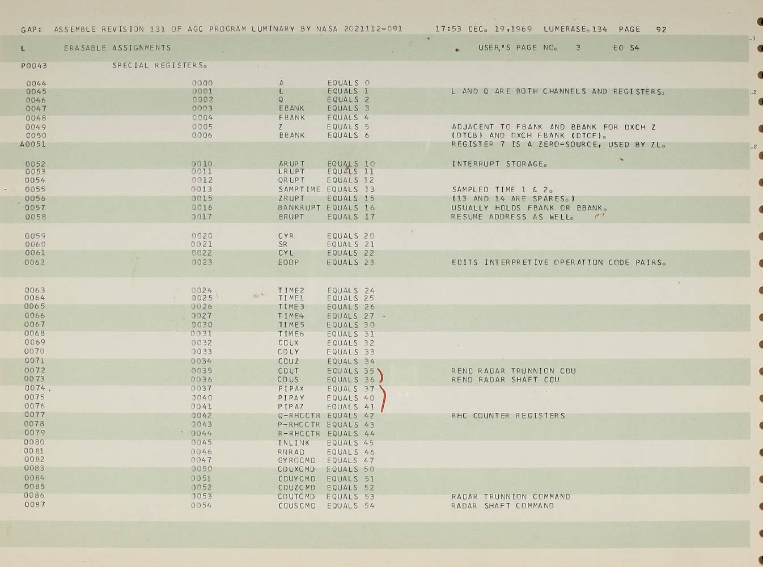Select the 'LUMERASE.134' text in the header
Image resolution: width=763 pixels, height=567 pixels.
point(575,29)
